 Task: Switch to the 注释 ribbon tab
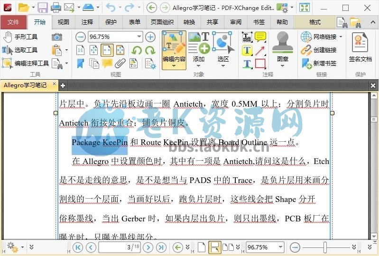point(87,22)
